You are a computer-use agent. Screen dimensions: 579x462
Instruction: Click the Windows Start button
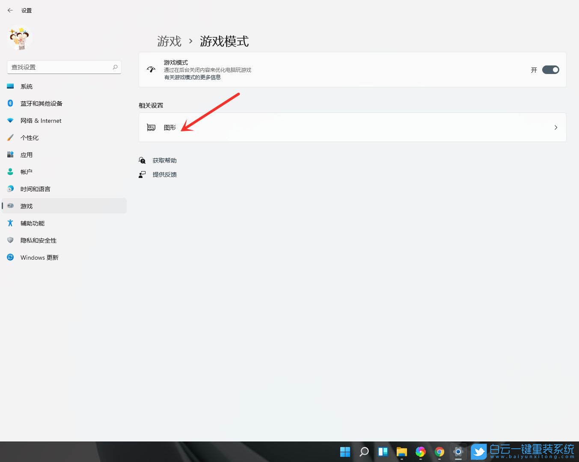345,452
